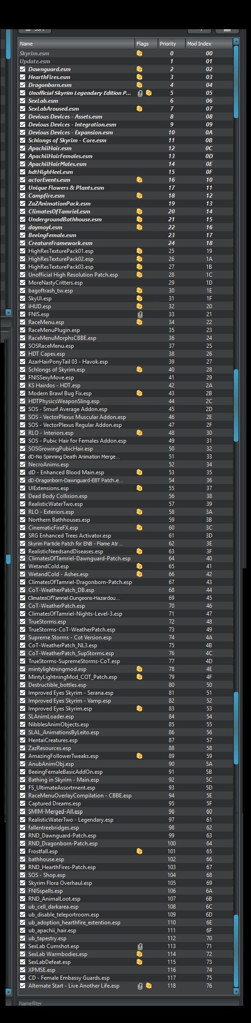The image size is (251, 1023).
Task: Toggle the HDT Capes.esp checkbox
Action: (x=23, y=354)
